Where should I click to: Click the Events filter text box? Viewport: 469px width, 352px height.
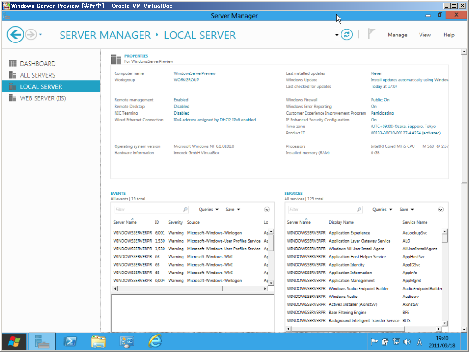tap(148, 210)
